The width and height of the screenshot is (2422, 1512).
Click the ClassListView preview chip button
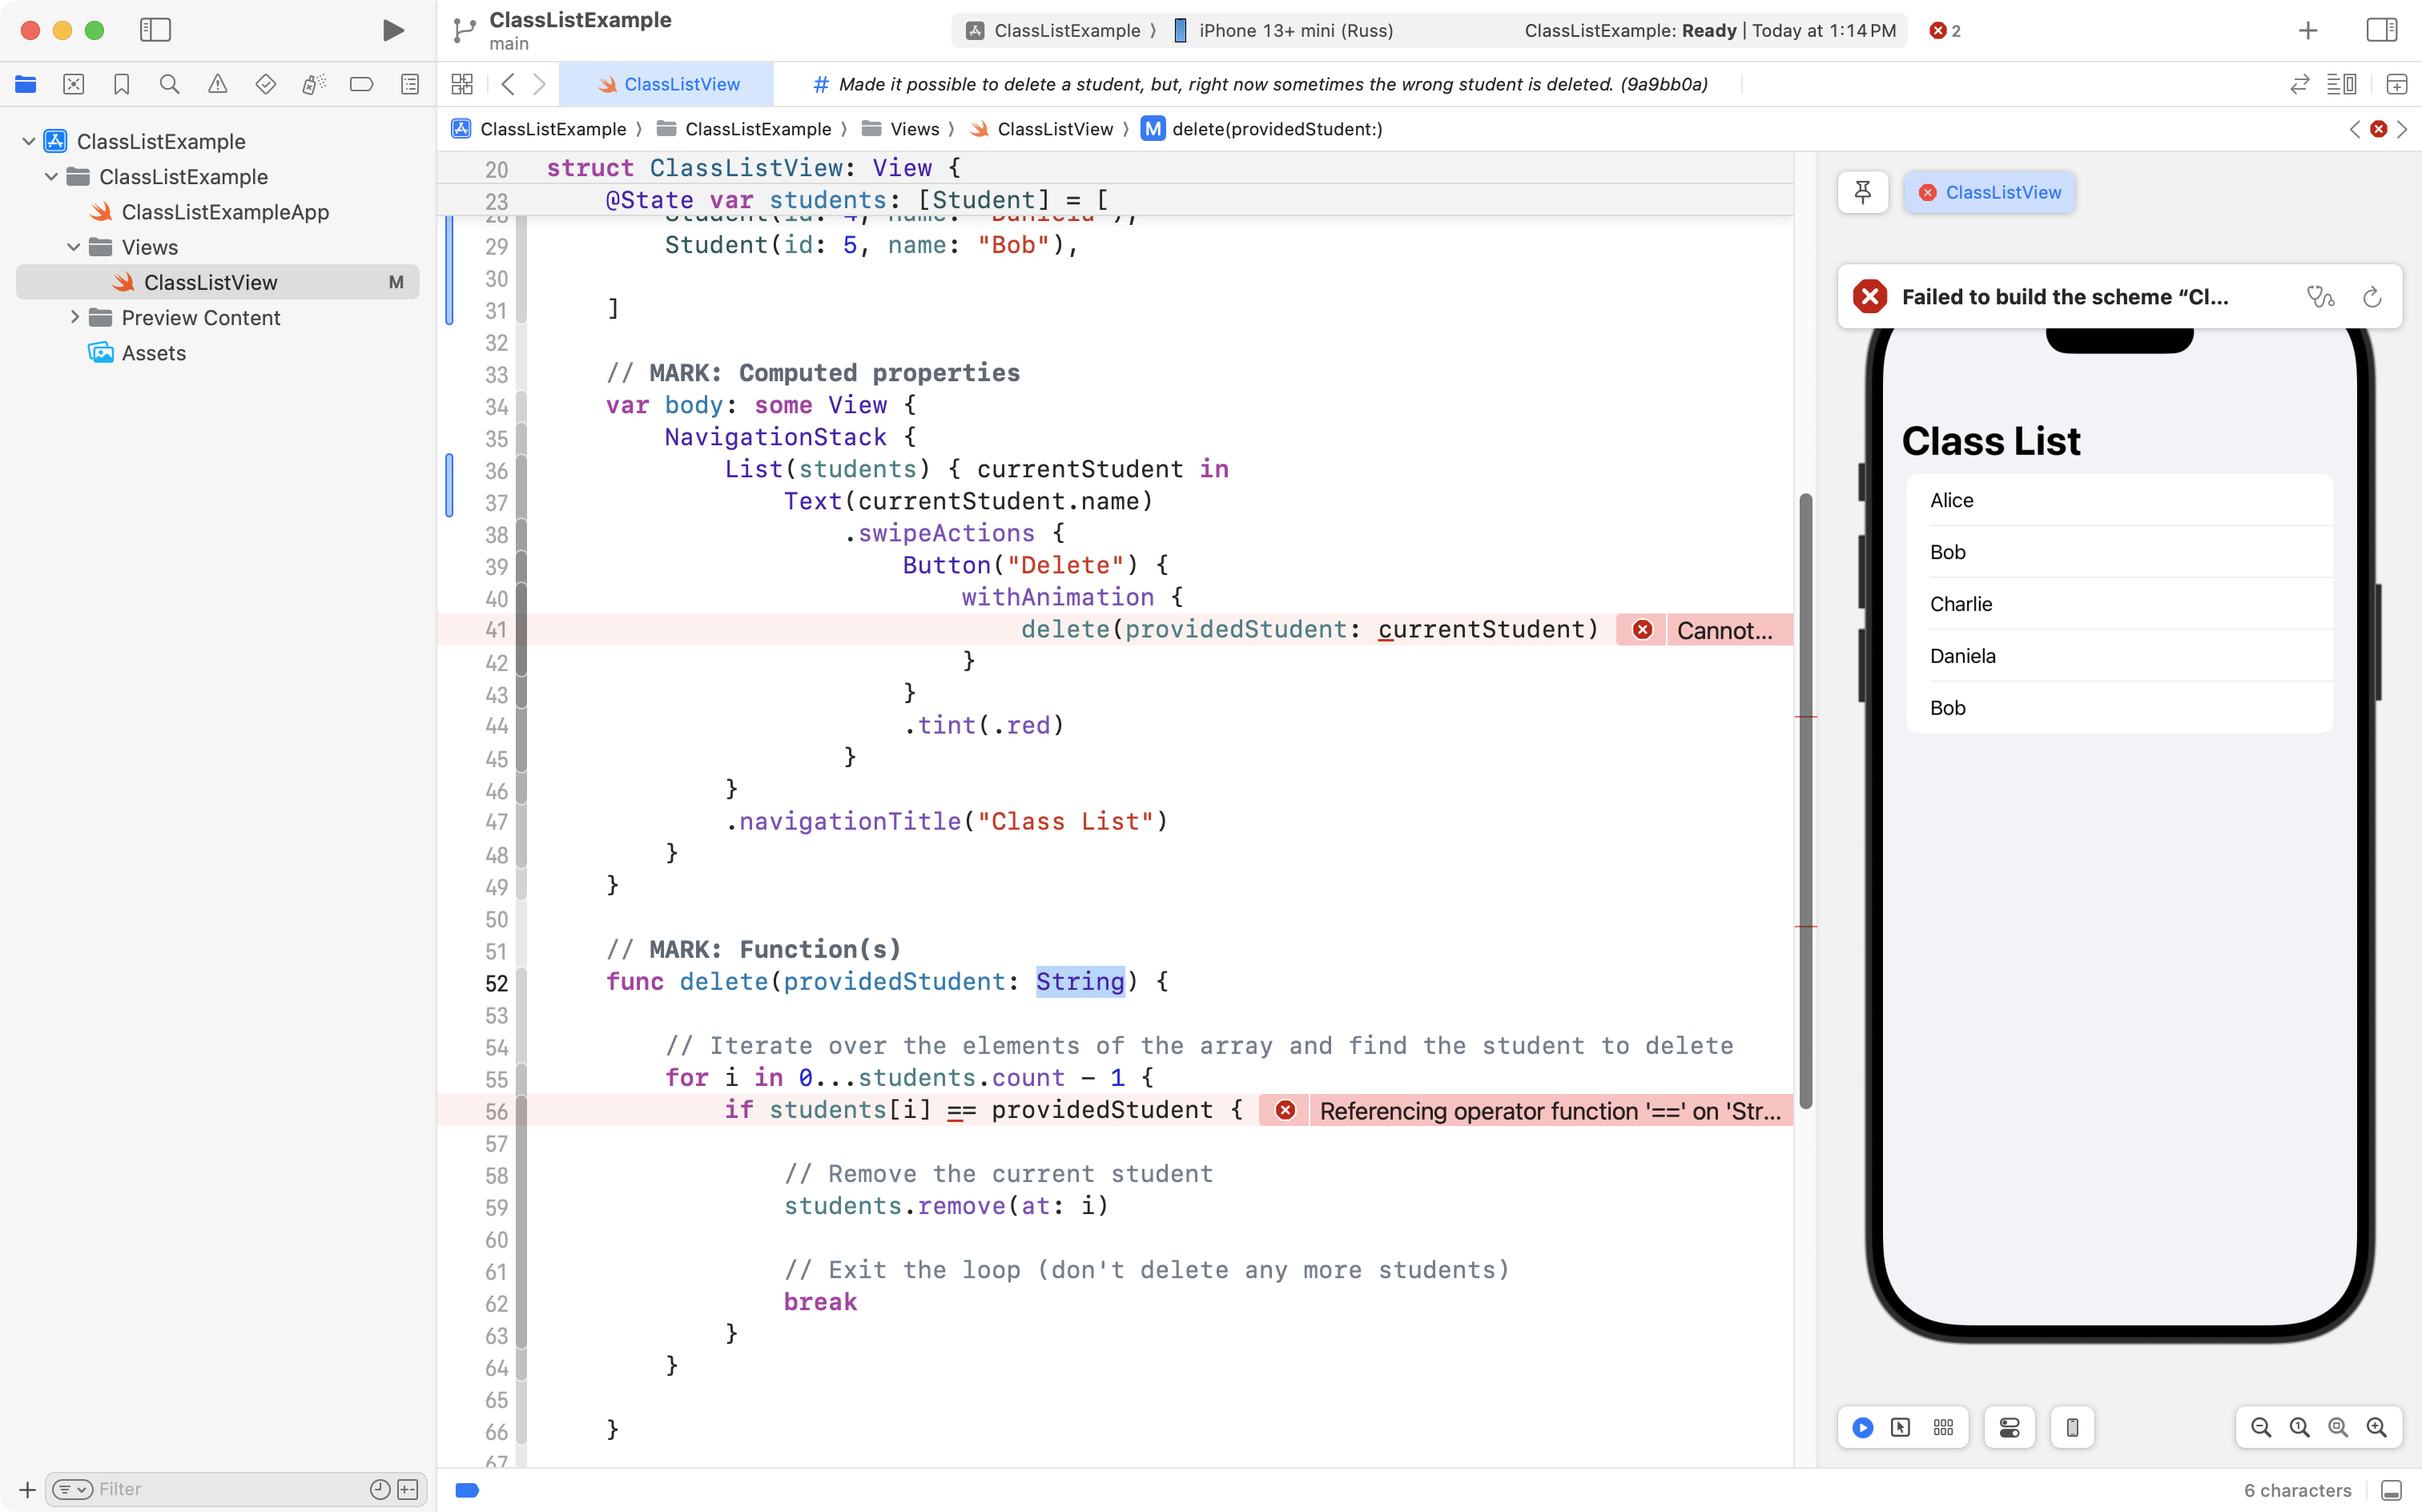pos(1989,192)
